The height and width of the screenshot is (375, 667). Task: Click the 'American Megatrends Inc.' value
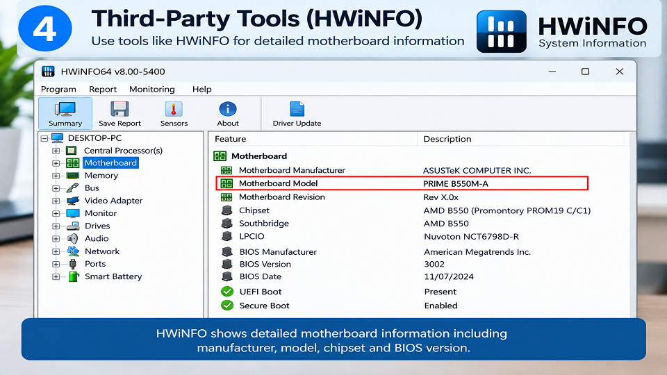pos(477,251)
